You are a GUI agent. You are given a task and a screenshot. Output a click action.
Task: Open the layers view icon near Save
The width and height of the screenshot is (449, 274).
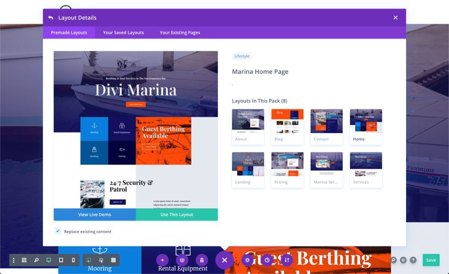tap(403, 260)
